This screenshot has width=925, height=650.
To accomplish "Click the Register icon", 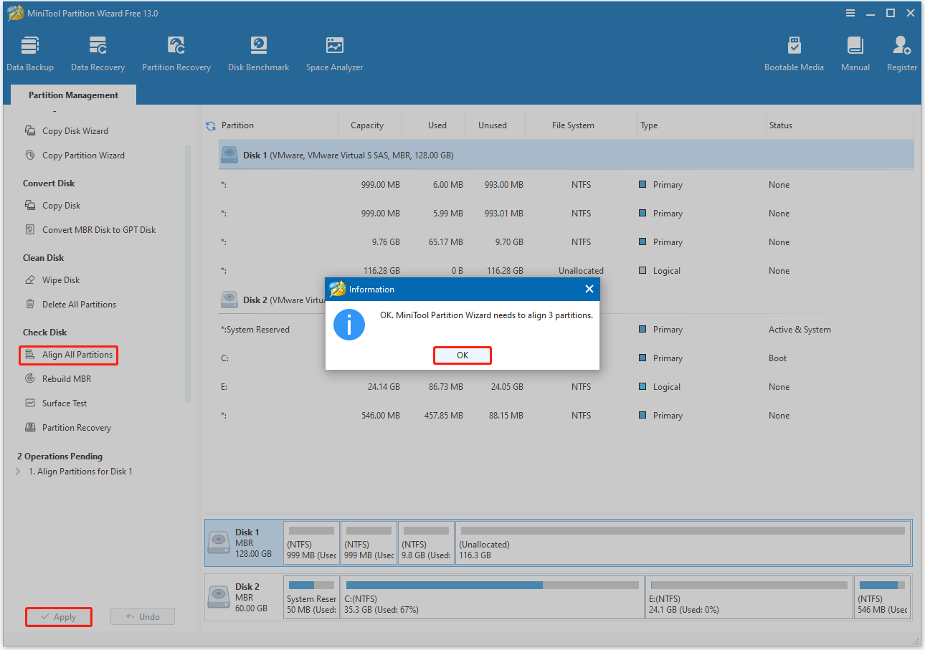I will 901,50.
